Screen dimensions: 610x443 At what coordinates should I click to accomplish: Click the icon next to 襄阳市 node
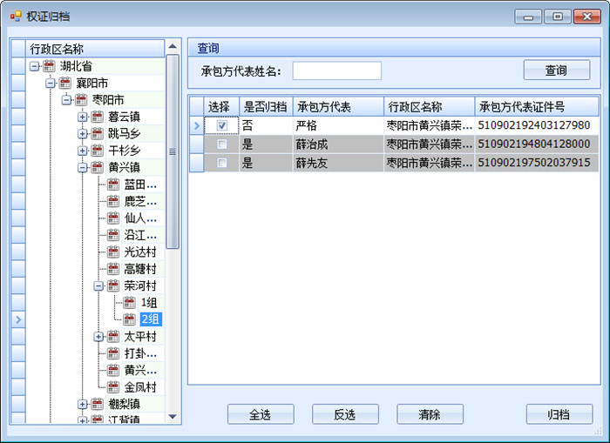pos(65,83)
